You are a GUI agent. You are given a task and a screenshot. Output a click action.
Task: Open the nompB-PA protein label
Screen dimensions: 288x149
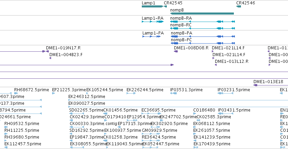[x=181, y=33]
